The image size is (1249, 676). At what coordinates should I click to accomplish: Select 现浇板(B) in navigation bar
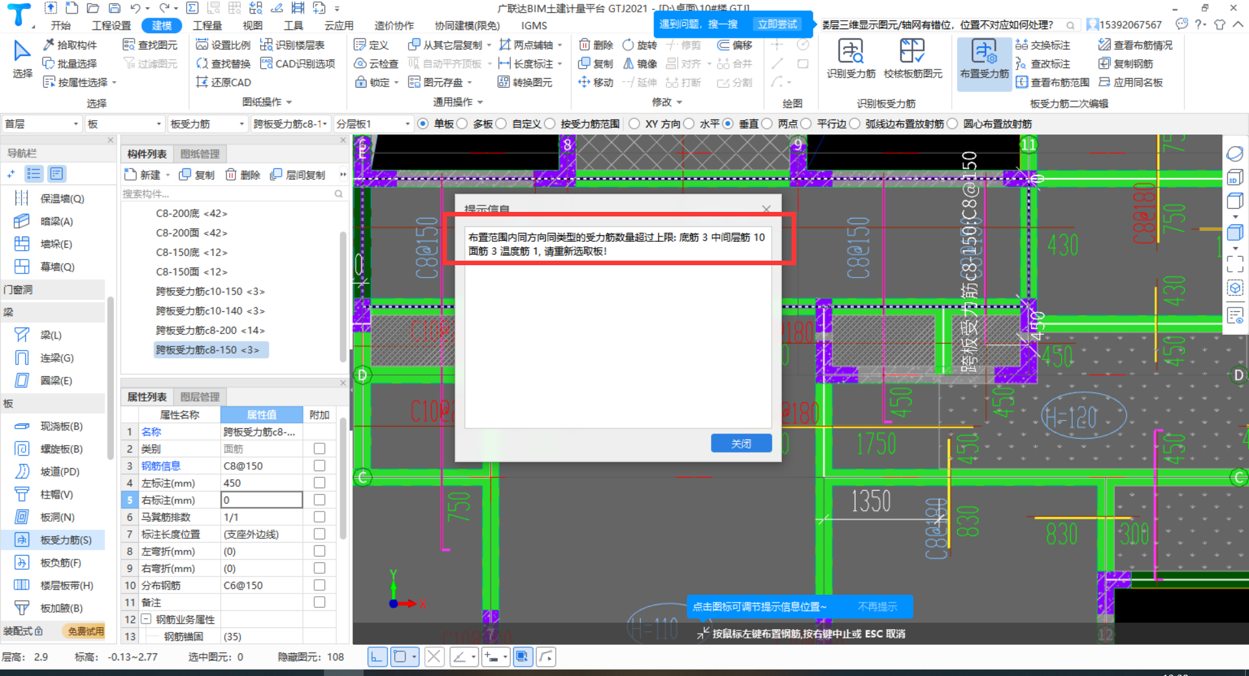point(53,426)
